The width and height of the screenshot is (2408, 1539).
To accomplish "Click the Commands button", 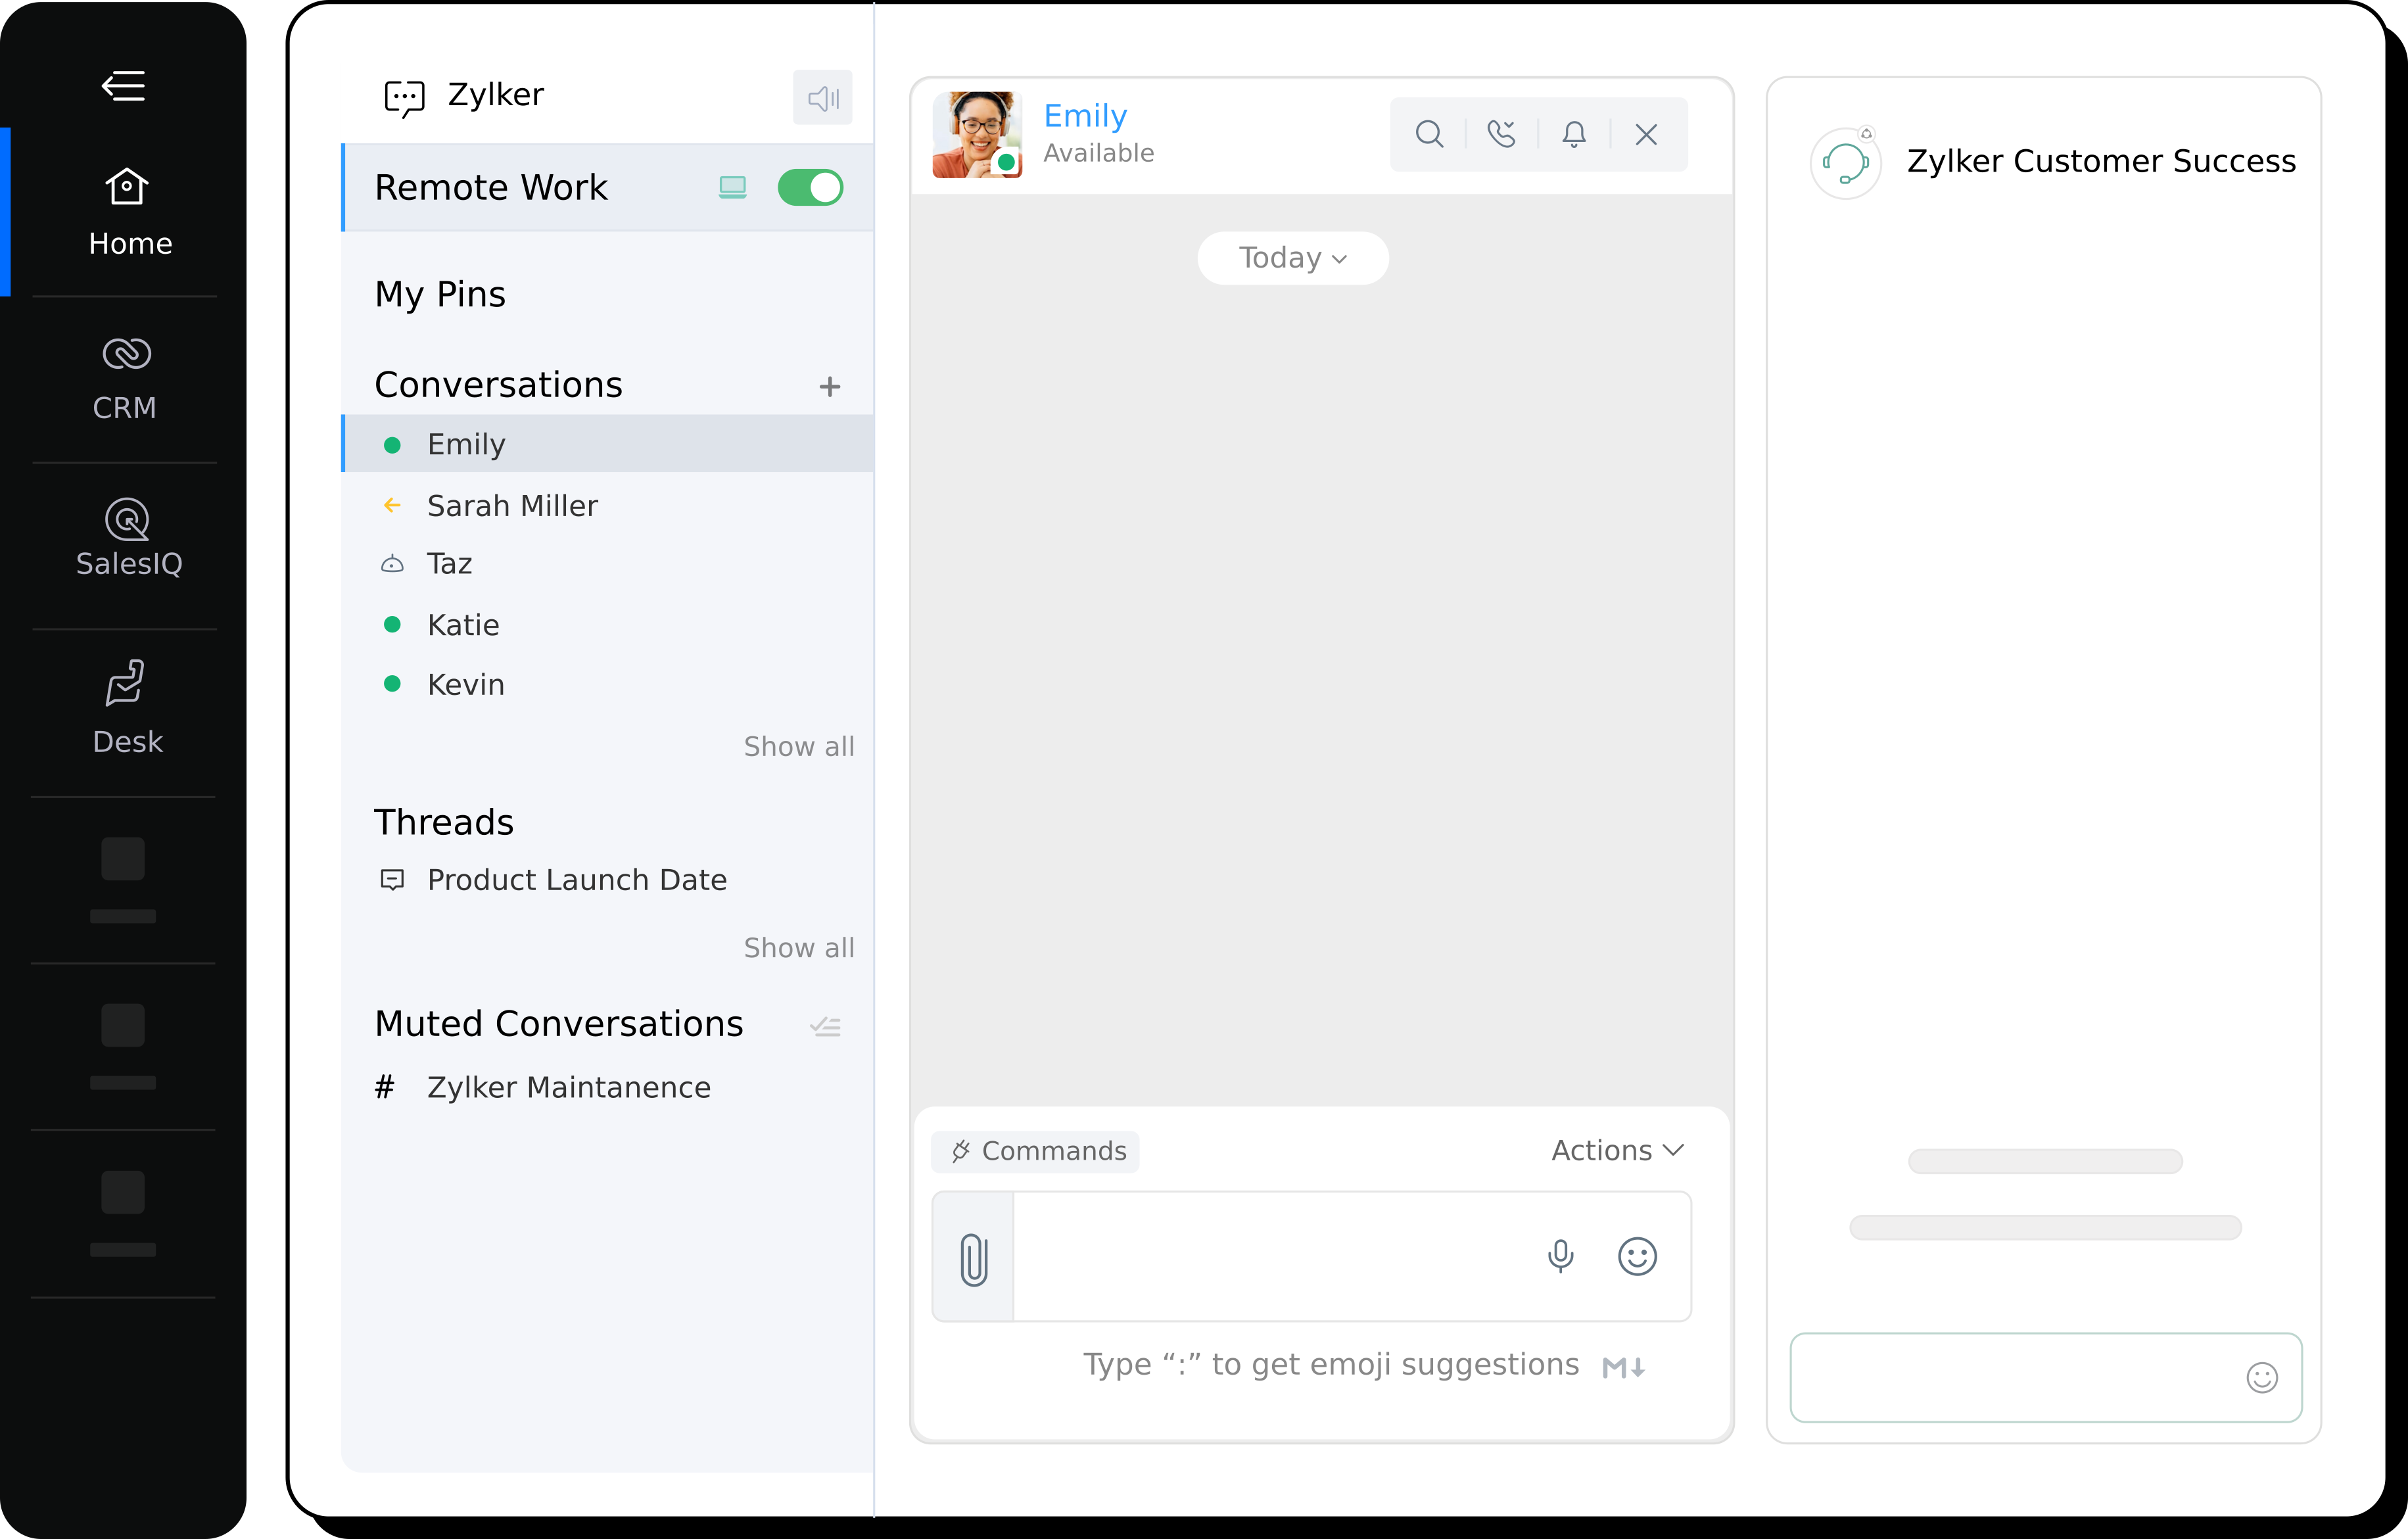I will pyautogui.click(x=1036, y=1152).
